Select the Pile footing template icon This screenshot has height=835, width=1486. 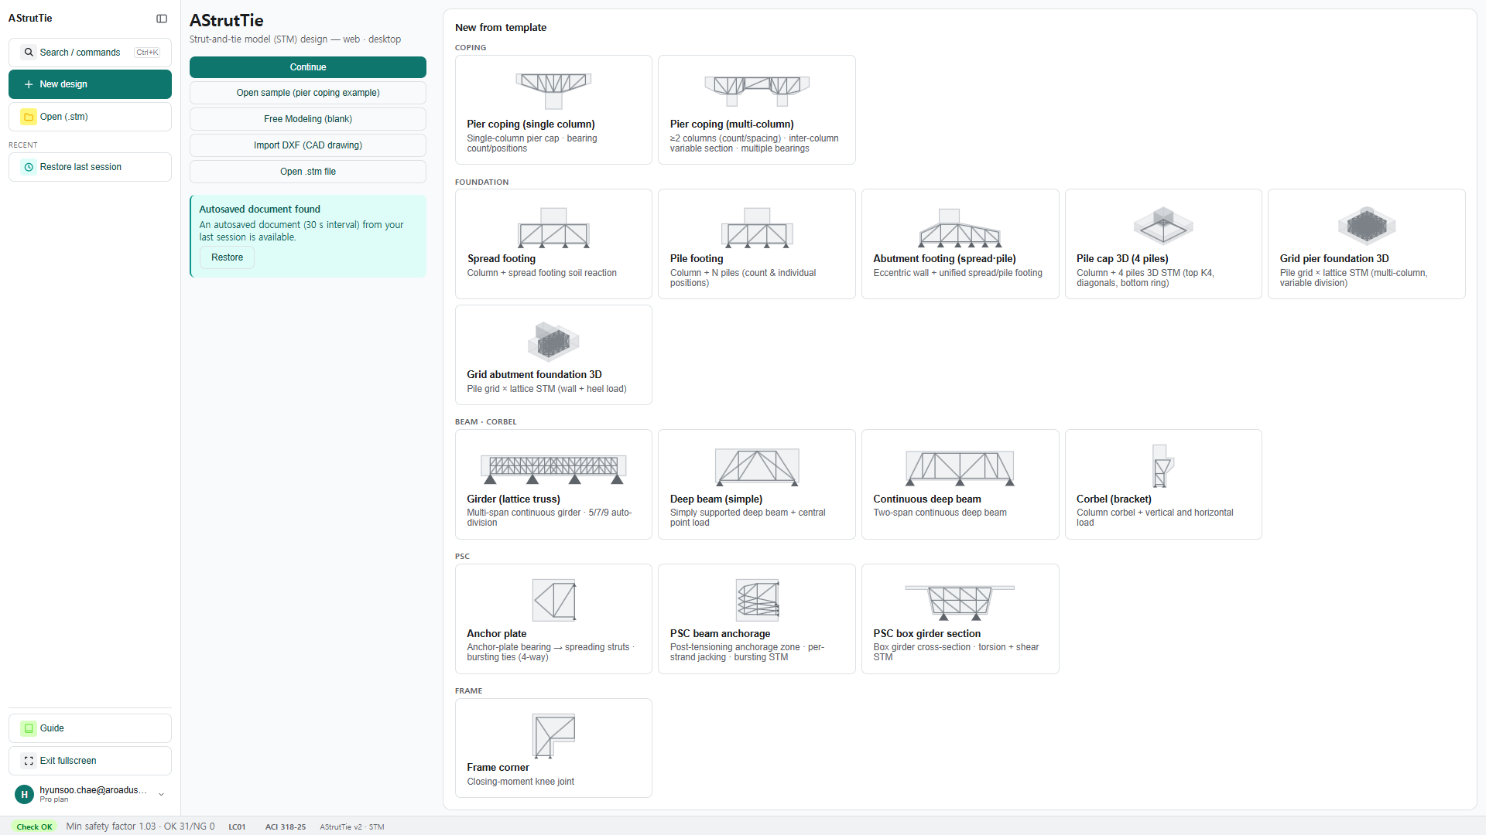coord(757,227)
